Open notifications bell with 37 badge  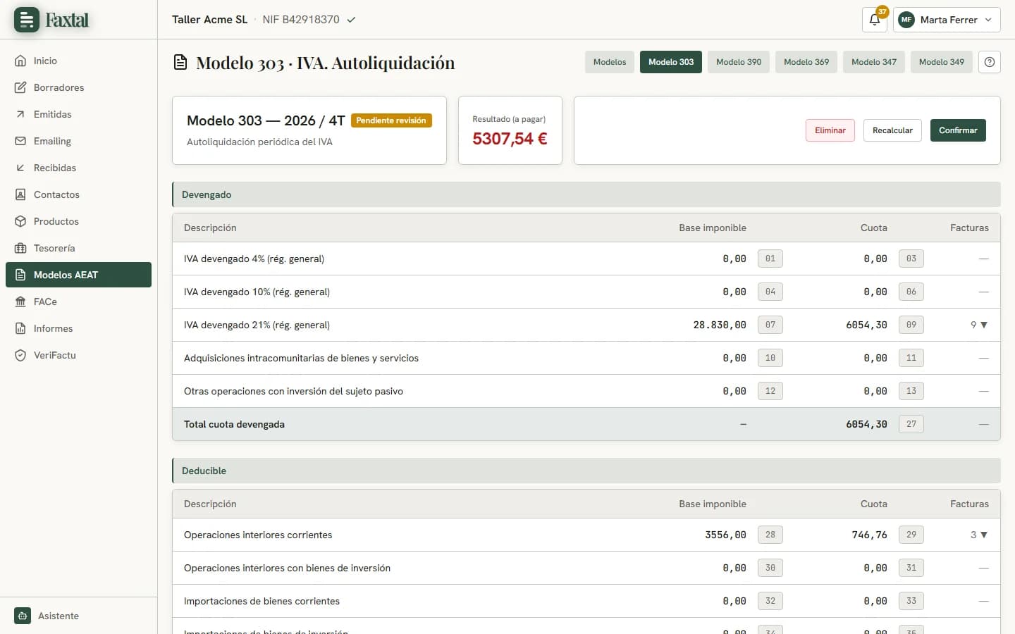coord(875,20)
